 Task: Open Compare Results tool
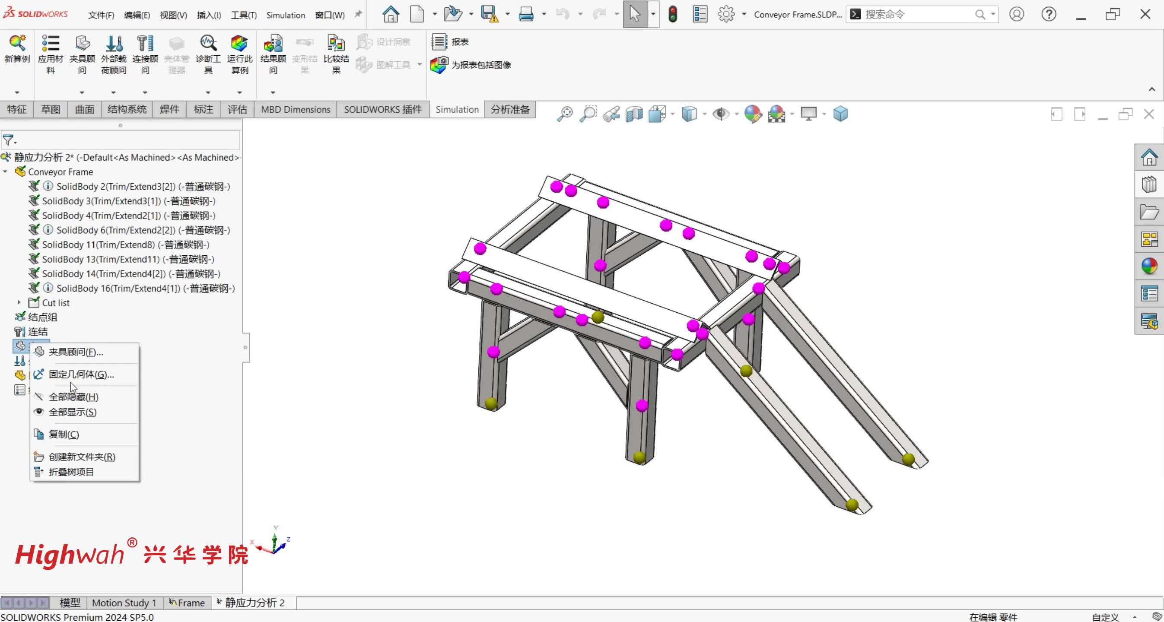336,44
